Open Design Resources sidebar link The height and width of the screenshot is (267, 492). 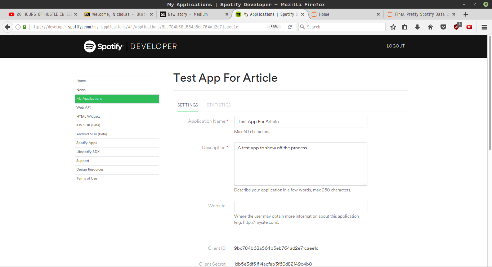pyautogui.click(x=117, y=169)
